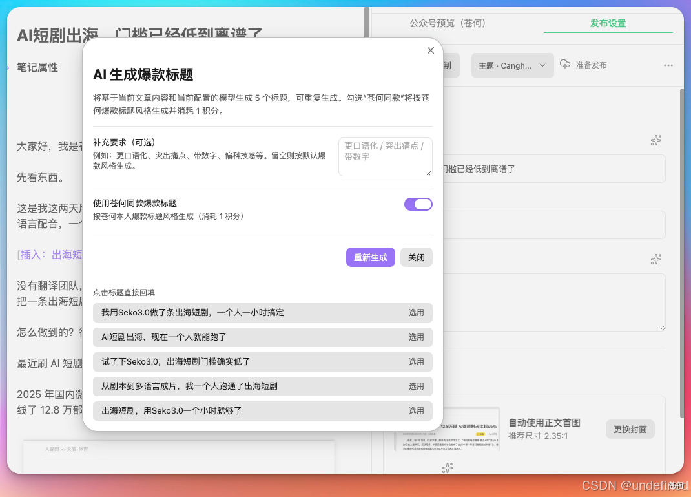This screenshot has width=691, height=497.
Task: Toggle off 使用苍何同款爆款标题 switch
Action: click(x=418, y=204)
